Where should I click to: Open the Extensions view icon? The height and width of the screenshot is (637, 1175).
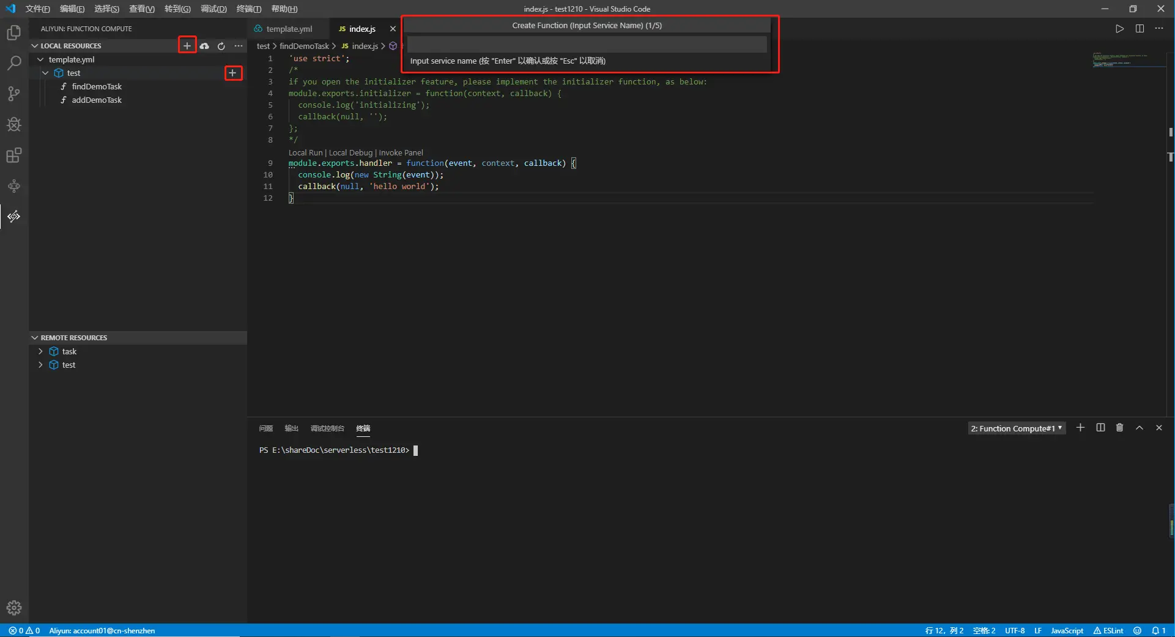coord(13,155)
